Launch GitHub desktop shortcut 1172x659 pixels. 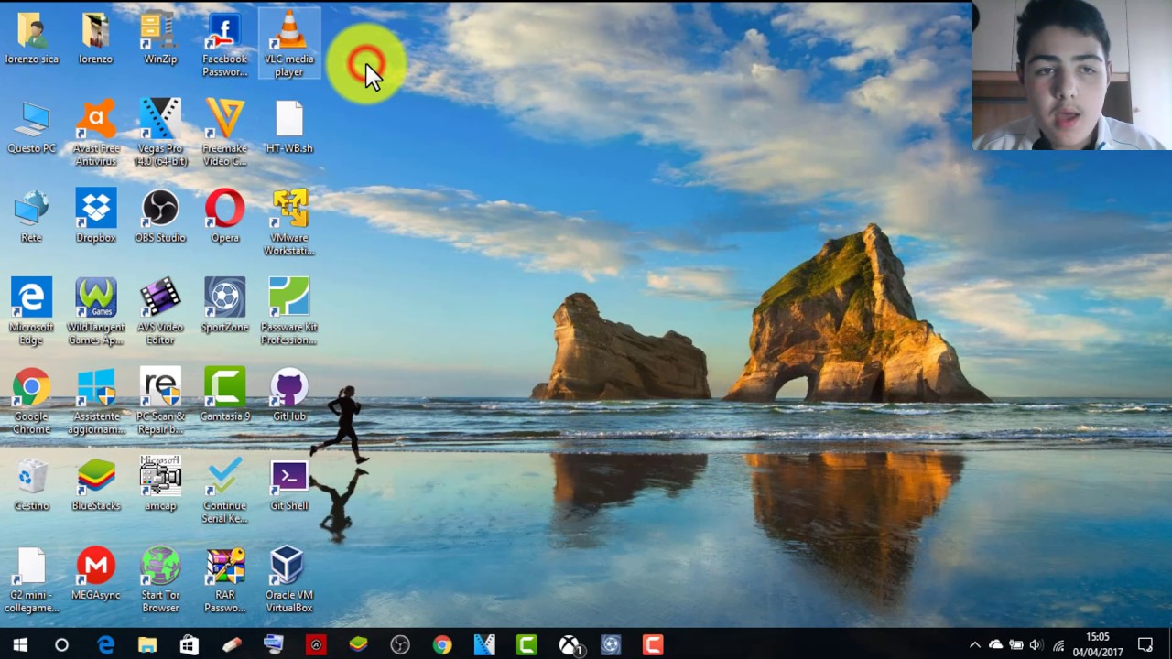(289, 395)
